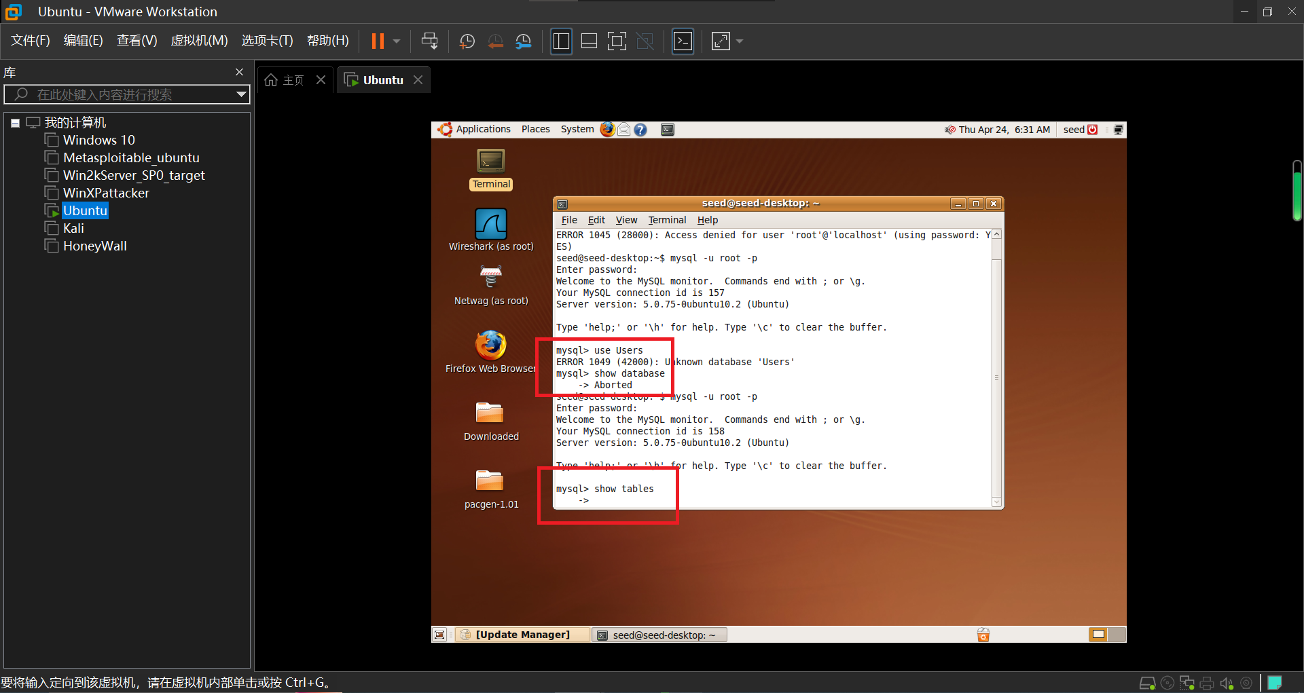The width and height of the screenshot is (1304, 693).
Task: Open the pacgen-1.01 folder
Action: [491, 489]
